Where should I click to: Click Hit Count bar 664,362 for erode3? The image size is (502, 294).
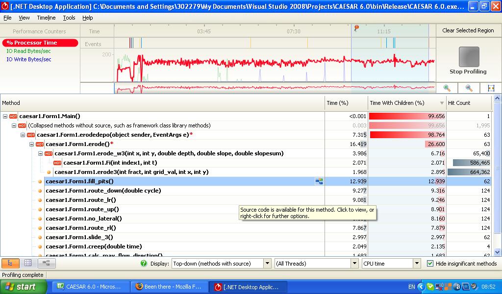(x=469, y=172)
